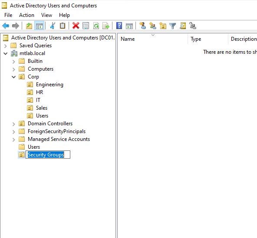
Task: Create a new group via toolbar icon
Action: (153, 26)
